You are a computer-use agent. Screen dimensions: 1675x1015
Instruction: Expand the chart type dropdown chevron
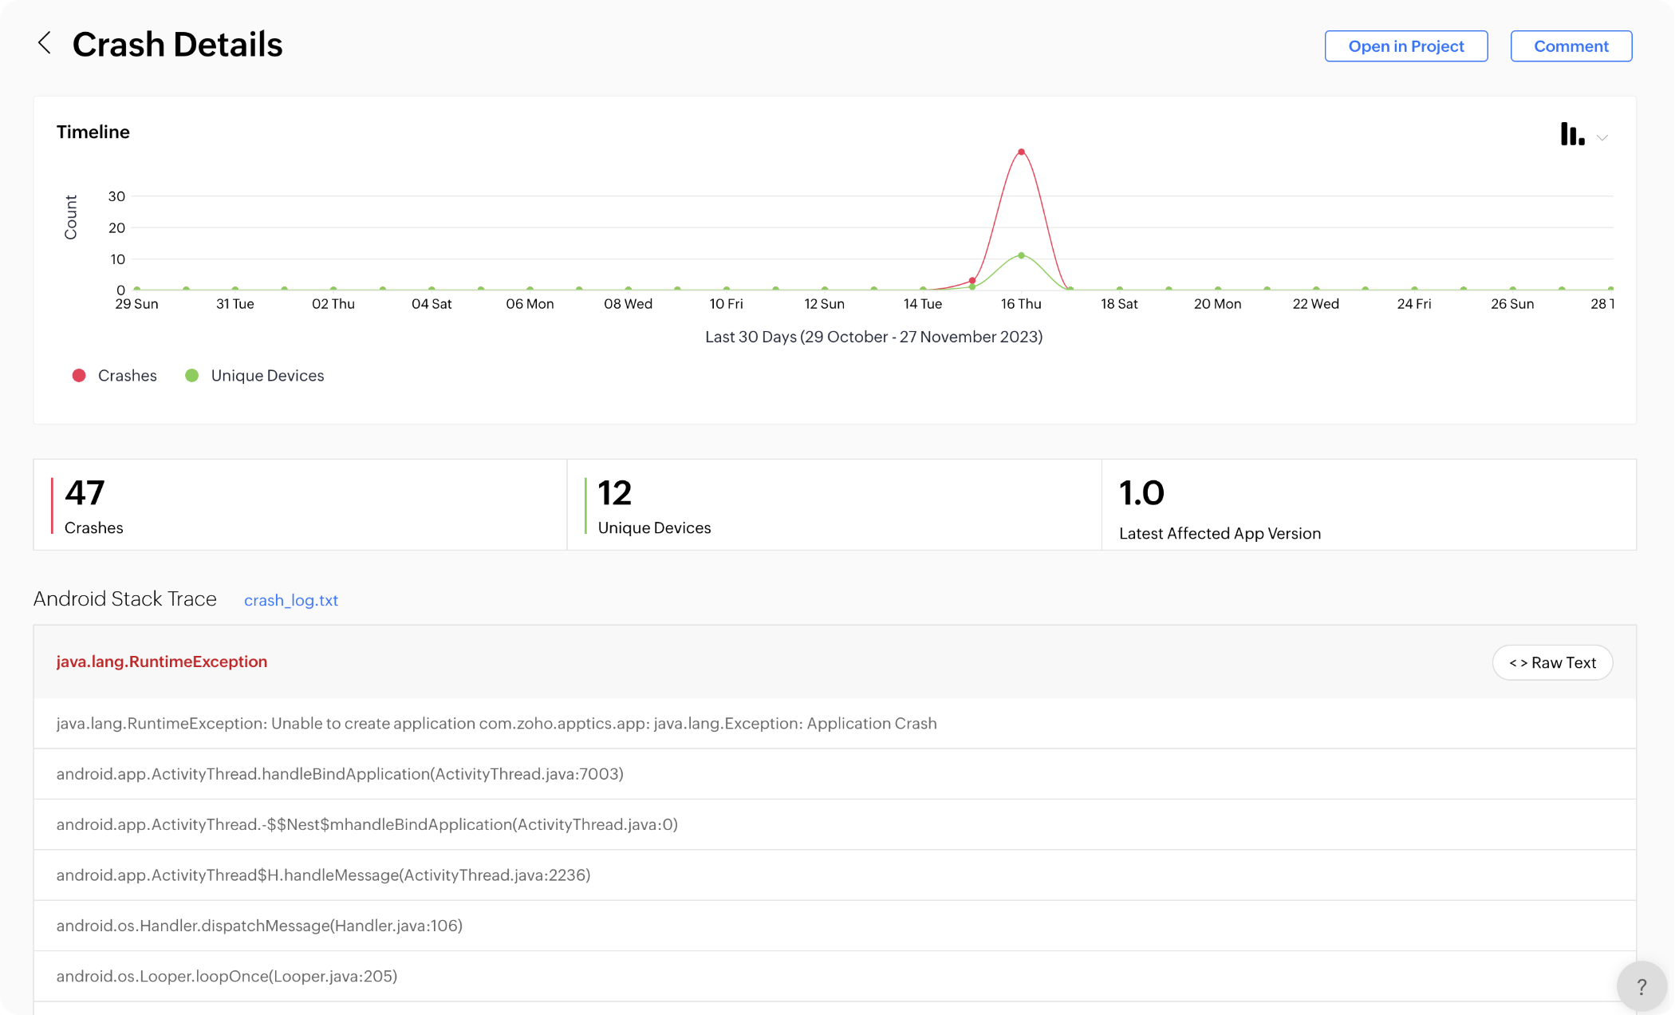point(1602,138)
